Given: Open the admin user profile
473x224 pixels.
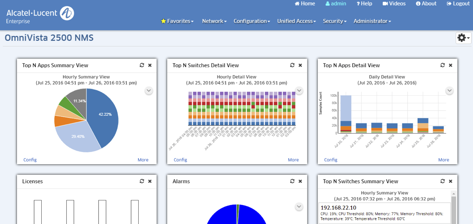Looking at the screenshot, I should pos(336,4).
